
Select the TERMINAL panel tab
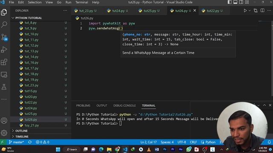(148, 105)
